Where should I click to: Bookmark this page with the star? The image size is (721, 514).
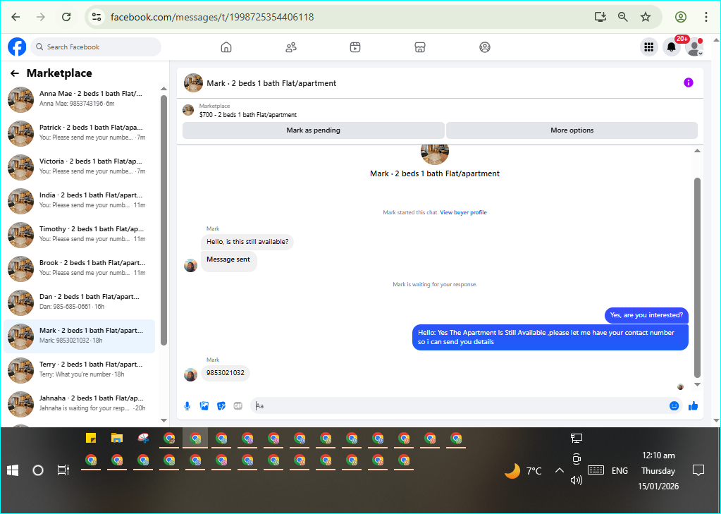coord(646,17)
